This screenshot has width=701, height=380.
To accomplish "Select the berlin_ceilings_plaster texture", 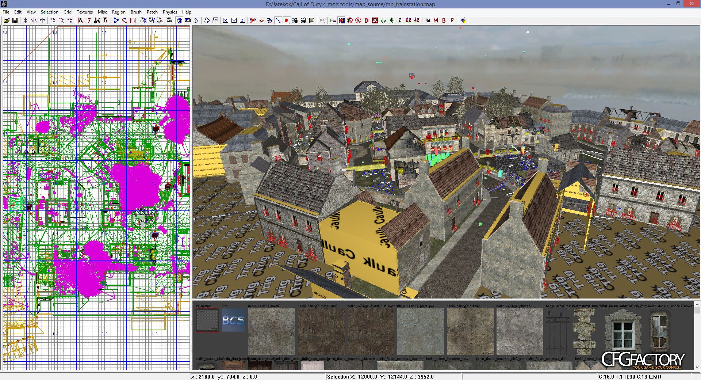I will point(470,331).
